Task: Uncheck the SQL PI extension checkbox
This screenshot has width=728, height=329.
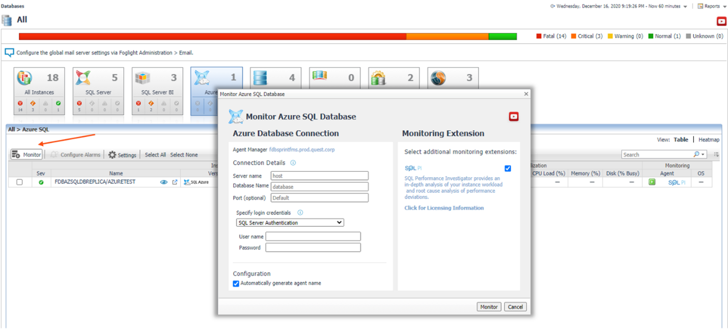Action: coord(508,168)
